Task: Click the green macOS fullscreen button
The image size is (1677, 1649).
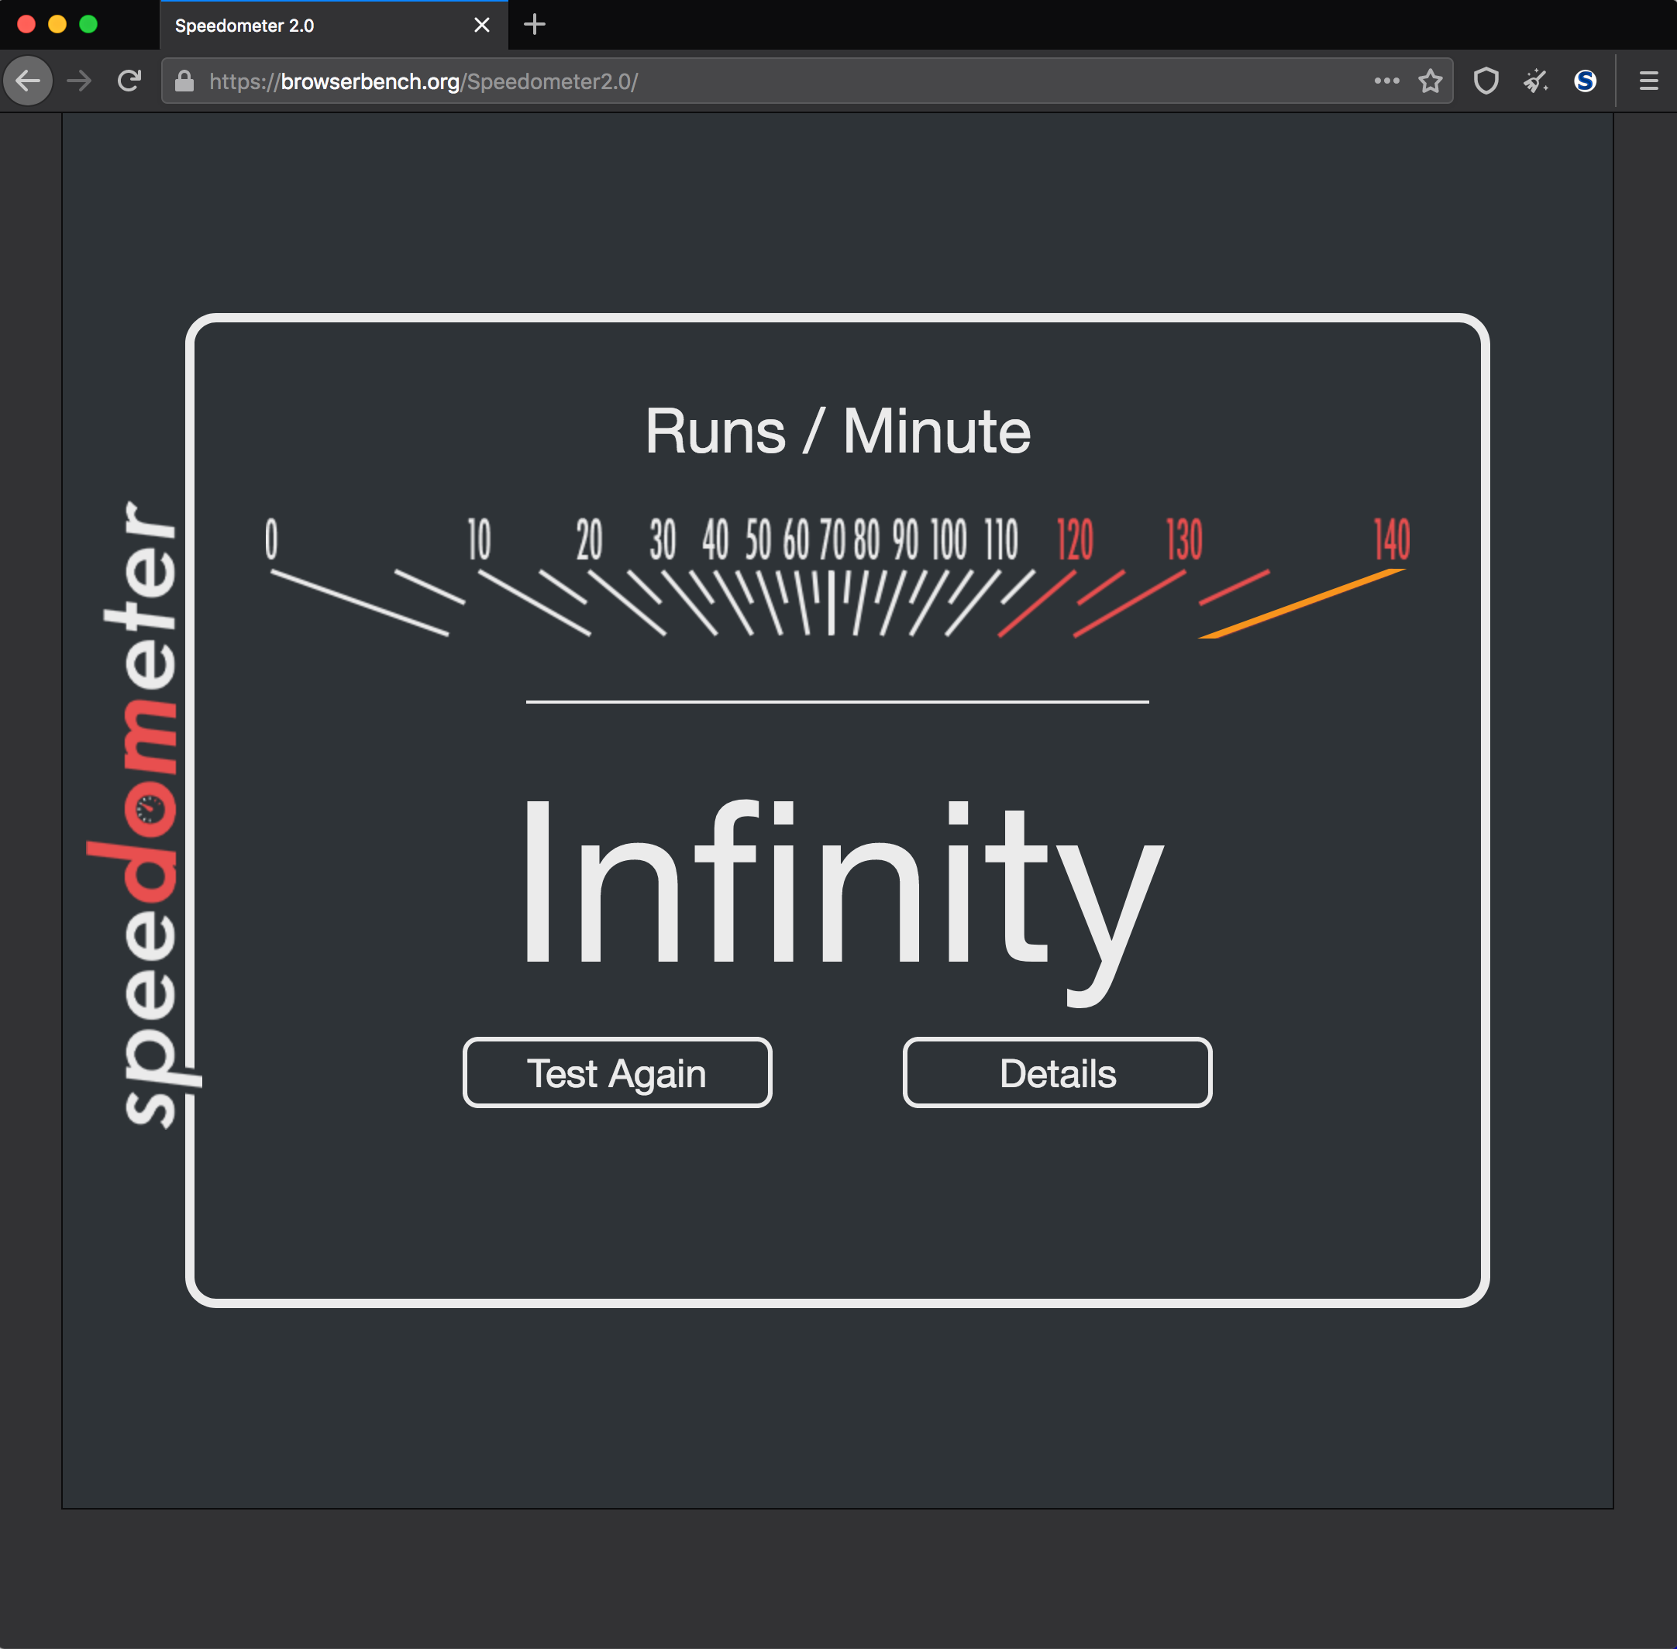Action: click(x=88, y=24)
